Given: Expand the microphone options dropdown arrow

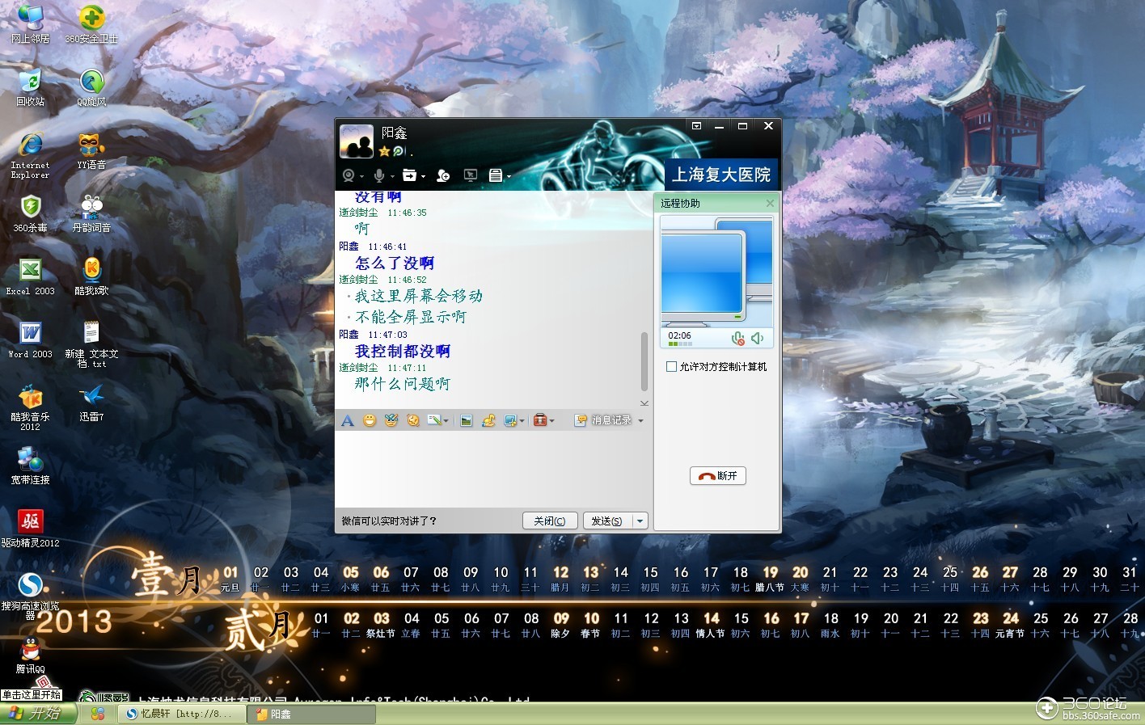Looking at the screenshot, I should click(x=392, y=176).
